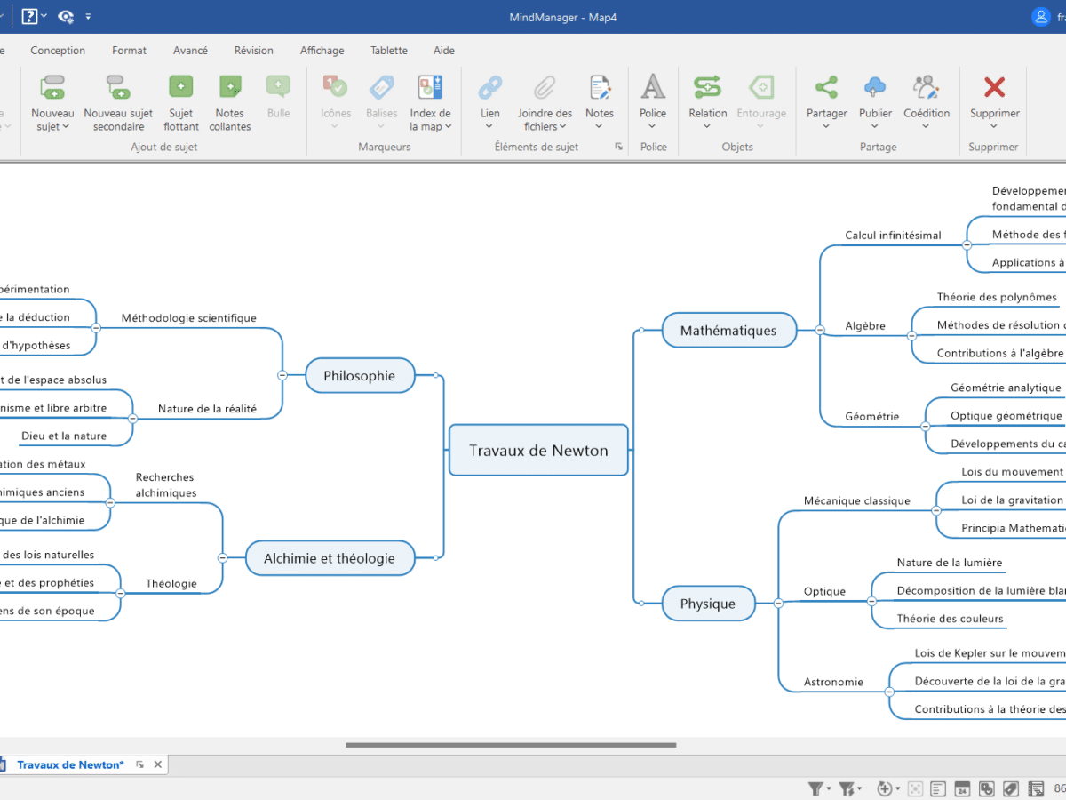Viewport: 1066px width, 800px height.
Task: Click the Relation tool icon
Action: (707, 87)
